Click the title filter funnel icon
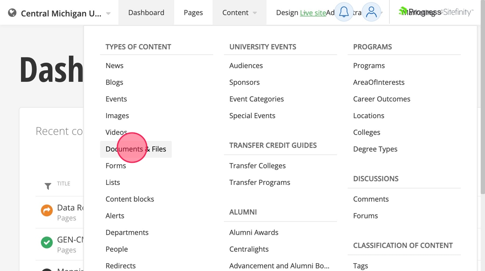 48,186
